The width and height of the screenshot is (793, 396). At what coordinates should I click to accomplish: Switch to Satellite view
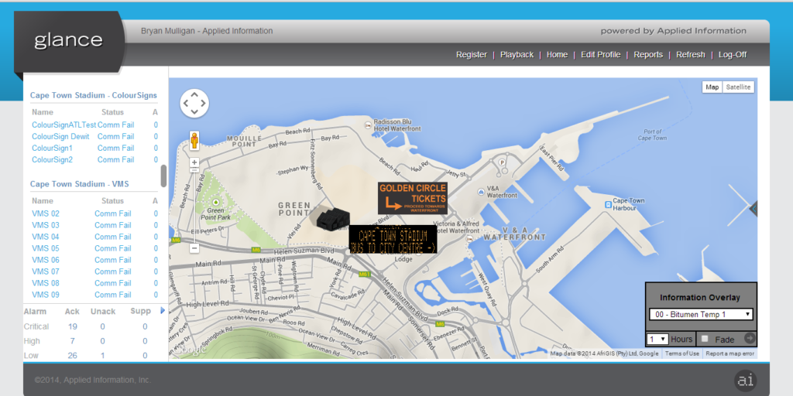point(738,87)
